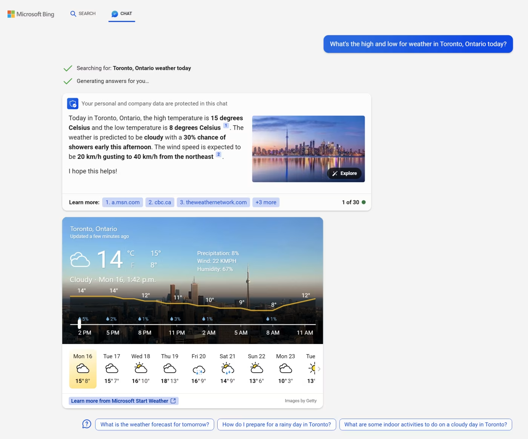Show next days in forecast
The width and height of the screenshot is (528, 439).
click(x=319, y=369)
